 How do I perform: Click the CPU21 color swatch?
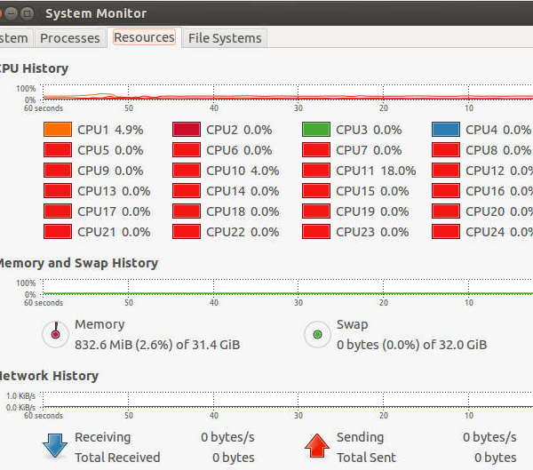[58, 232]
